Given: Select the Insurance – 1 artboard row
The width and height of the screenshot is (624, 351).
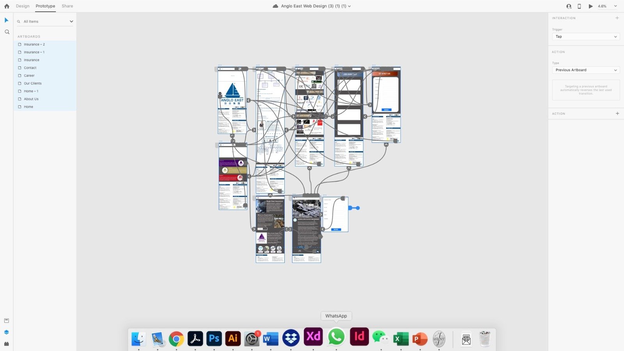Looking at the screenshot, I should (x=45, y=52).
